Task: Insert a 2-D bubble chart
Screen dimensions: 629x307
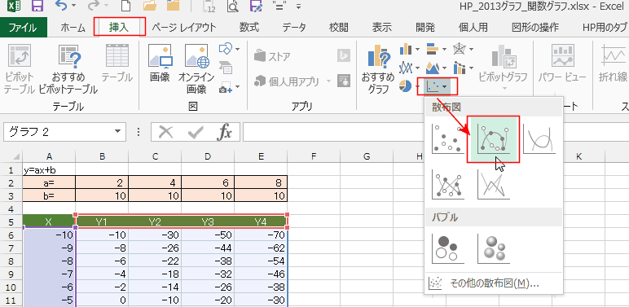Action: (x=448, y=248)
